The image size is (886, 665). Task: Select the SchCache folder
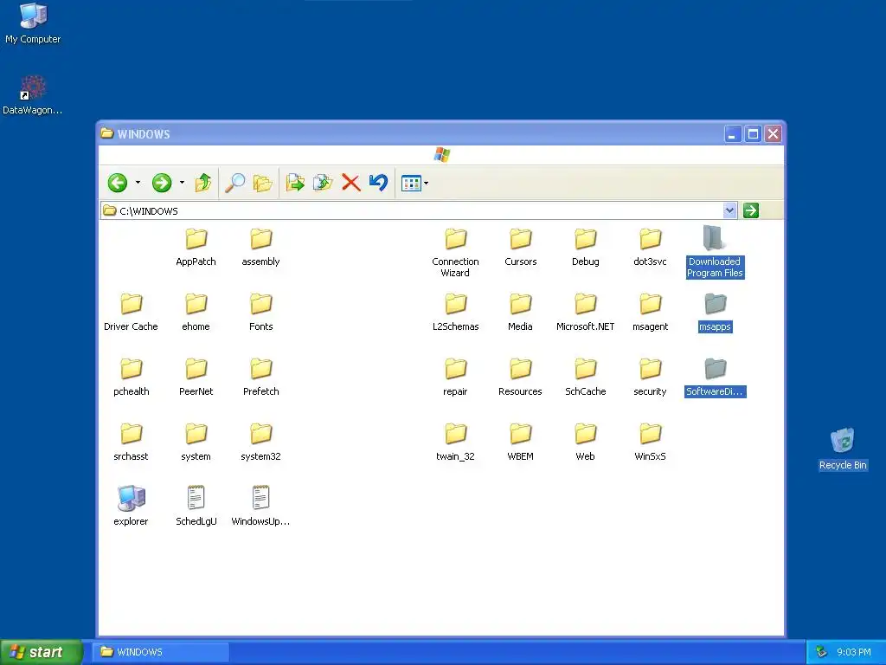coord(586,378)
